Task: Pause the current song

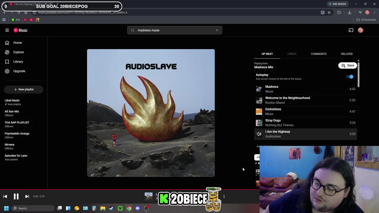Action: [16, 196]
